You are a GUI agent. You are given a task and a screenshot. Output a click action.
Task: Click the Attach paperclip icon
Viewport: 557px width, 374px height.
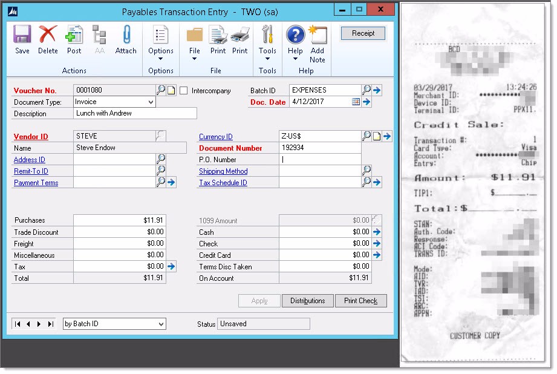coord(126,40)
